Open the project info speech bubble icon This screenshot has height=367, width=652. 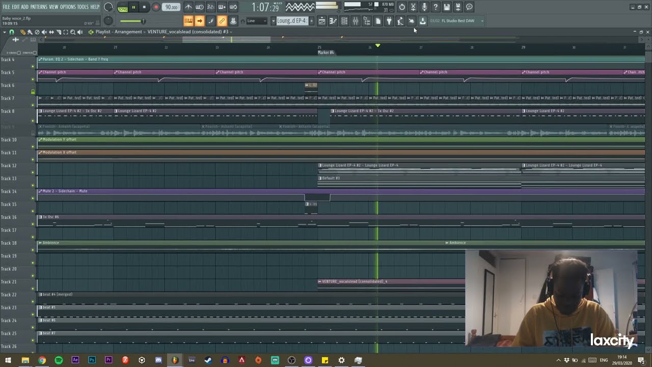pyautogui.click(x=469, y=7)
